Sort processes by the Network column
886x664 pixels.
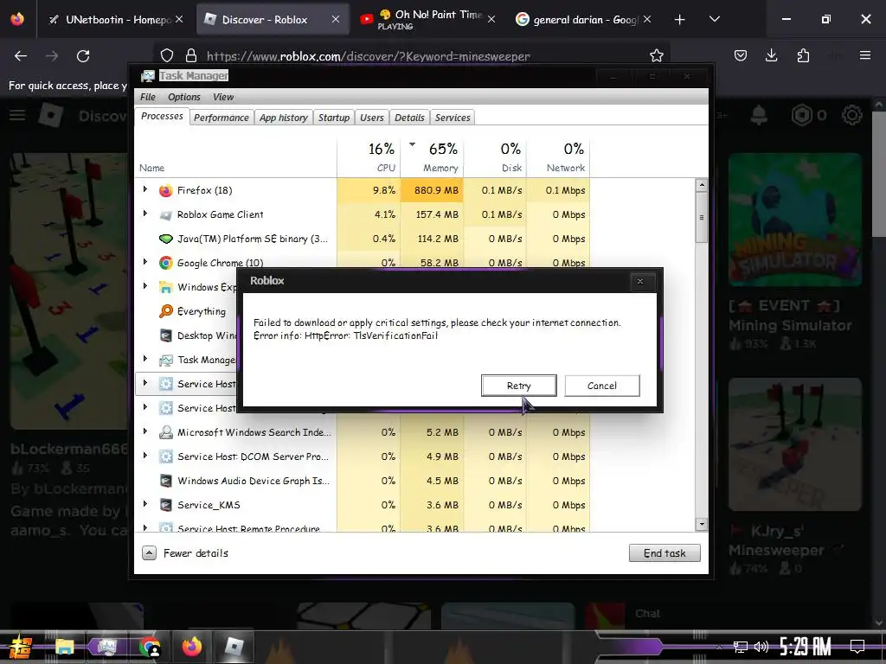click(559, 157)
